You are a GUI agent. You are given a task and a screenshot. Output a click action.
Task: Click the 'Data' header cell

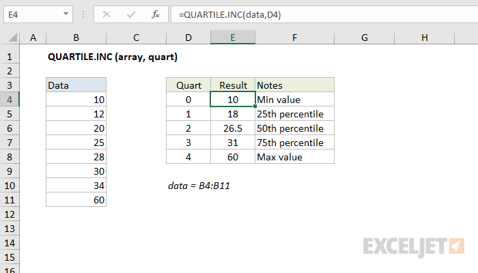coord(76,85)
